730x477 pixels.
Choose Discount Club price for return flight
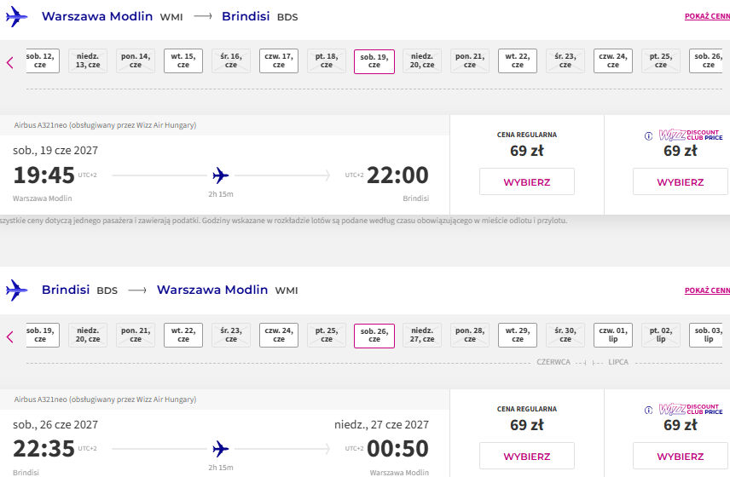(x=681, y=456)
